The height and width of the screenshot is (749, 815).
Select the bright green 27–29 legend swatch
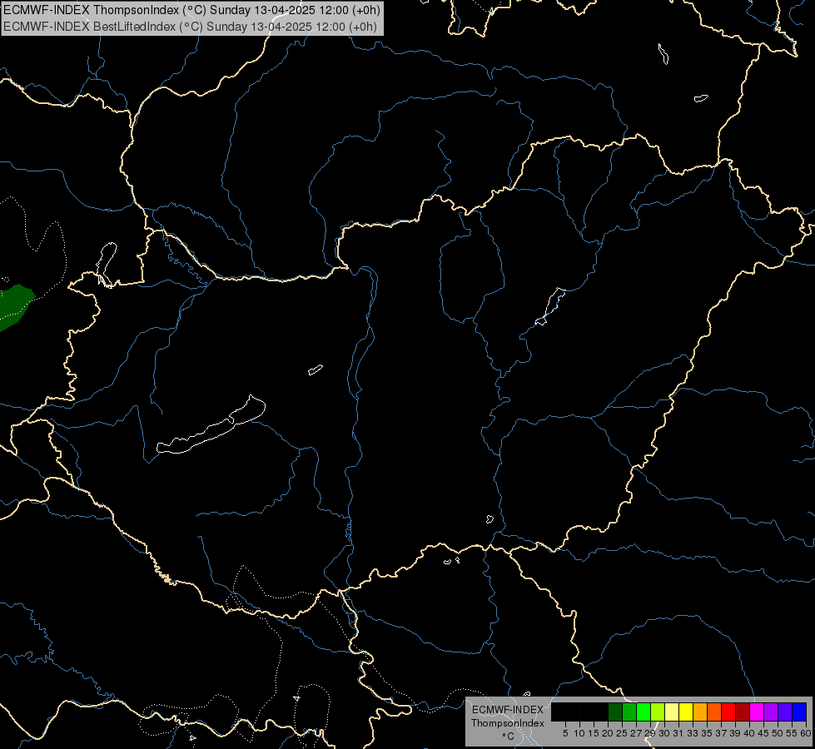[644, 712]
